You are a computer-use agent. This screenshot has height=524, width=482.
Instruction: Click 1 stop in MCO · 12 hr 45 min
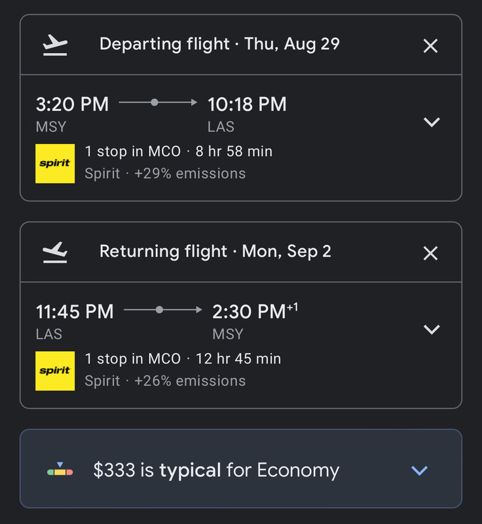click(x=183, y=359)
